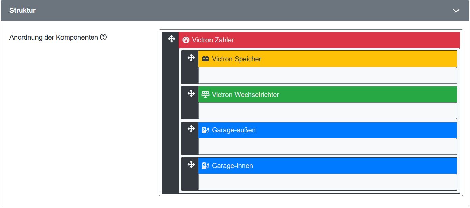Click the counter gauge icon on Victron Zähler

tap(186, 40)
